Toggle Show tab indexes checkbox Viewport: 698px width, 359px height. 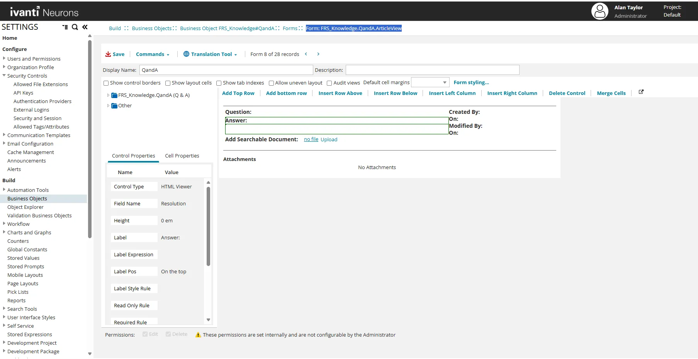pyautogui.click(x=219, y=83)
